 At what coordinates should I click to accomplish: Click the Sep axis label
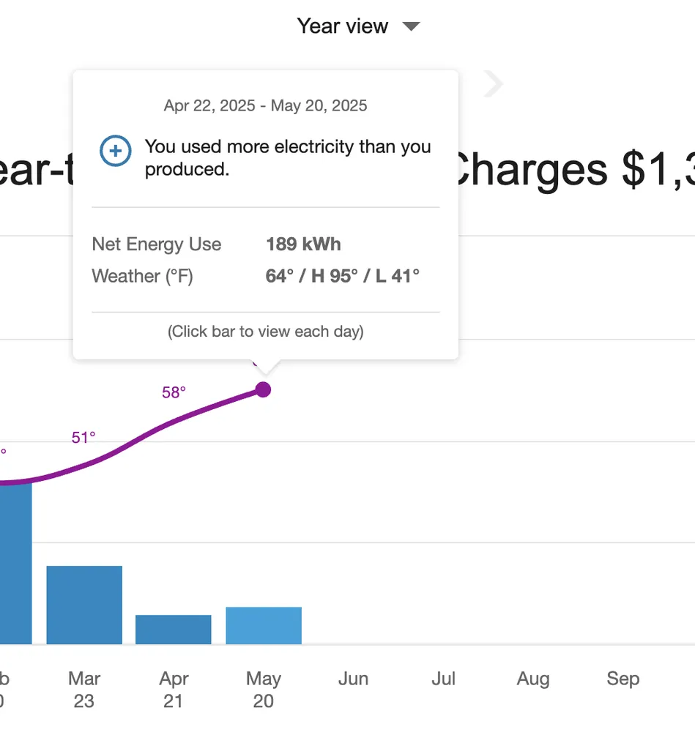click(x=622, y=679)
